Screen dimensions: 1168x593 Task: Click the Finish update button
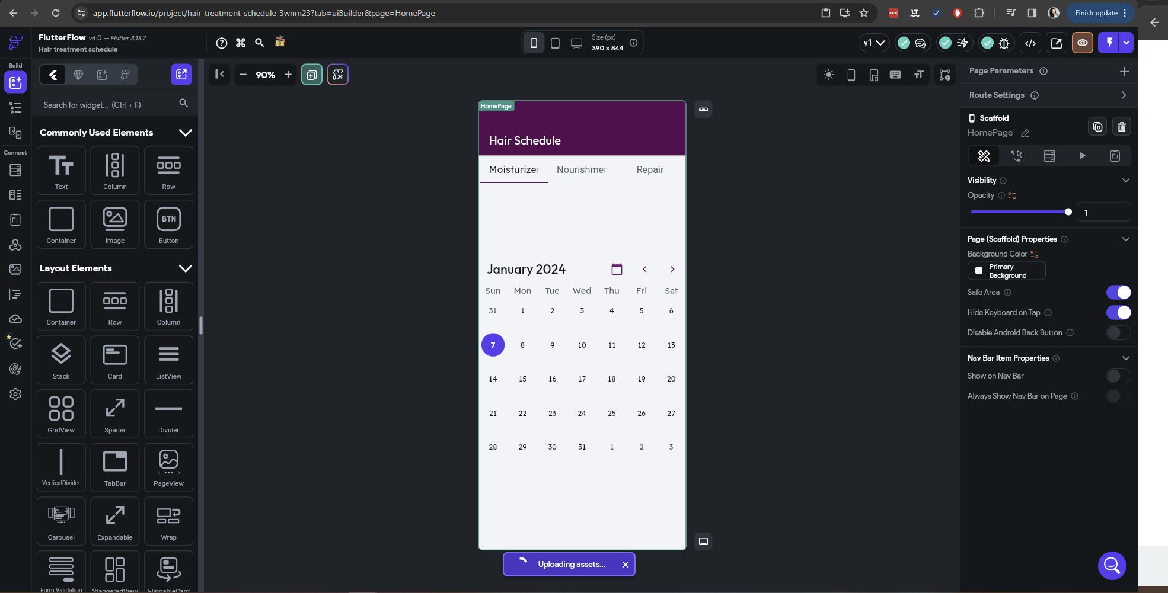(x=1096, y=12)
